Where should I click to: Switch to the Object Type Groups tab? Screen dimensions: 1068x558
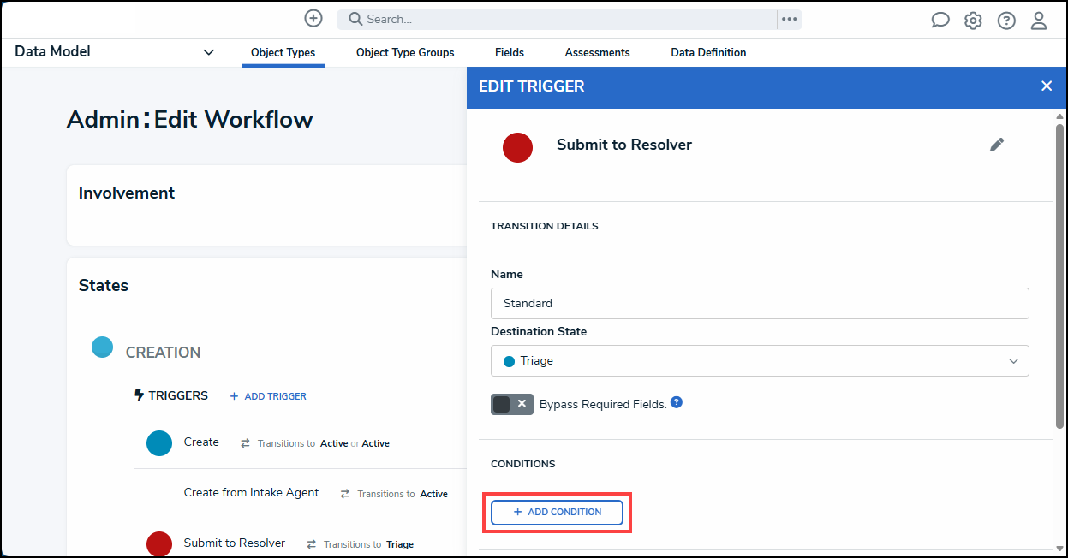tap(405, 53)
